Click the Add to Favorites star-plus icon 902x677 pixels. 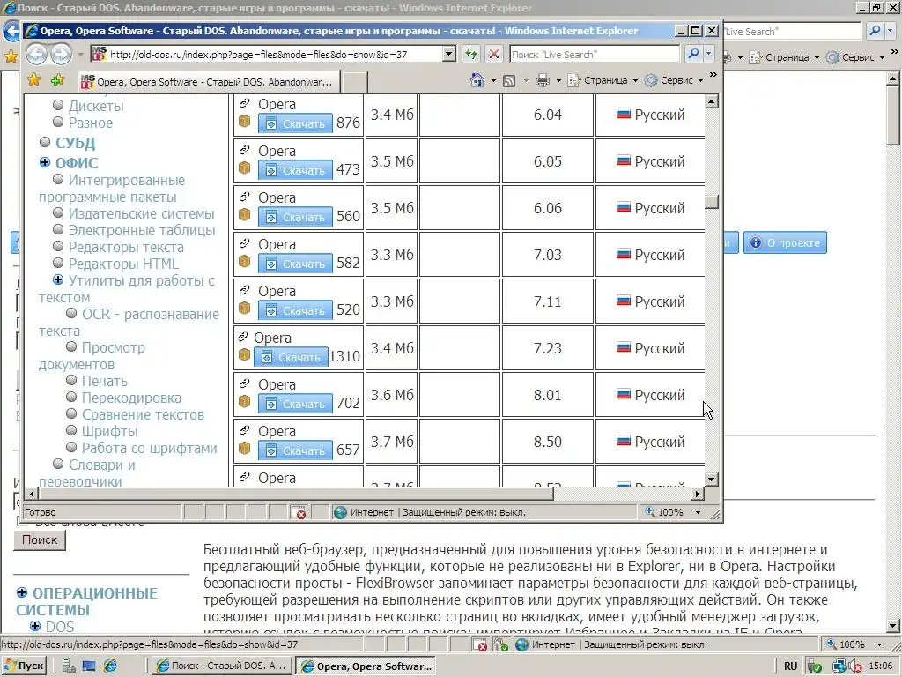point(57,79)
